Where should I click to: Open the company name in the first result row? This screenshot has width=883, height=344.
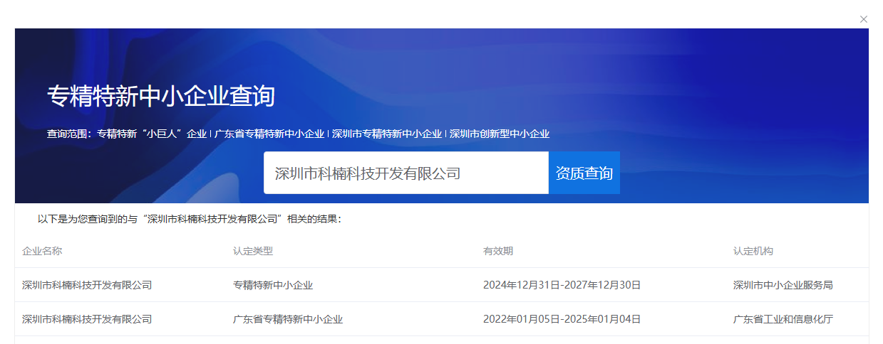coord(87,285)
